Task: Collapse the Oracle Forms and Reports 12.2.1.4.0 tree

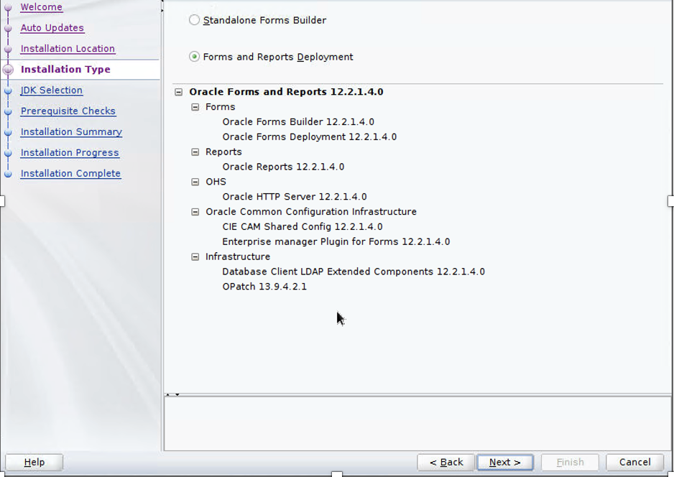Action: [179, 92]
